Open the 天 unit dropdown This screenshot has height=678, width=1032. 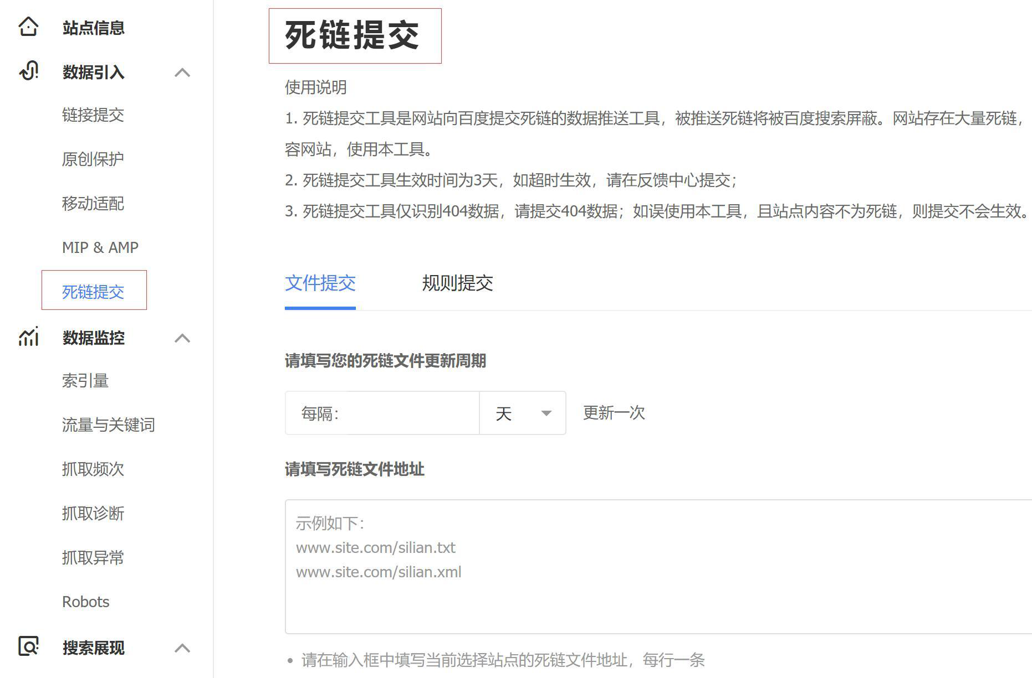[x=522, y=413]
